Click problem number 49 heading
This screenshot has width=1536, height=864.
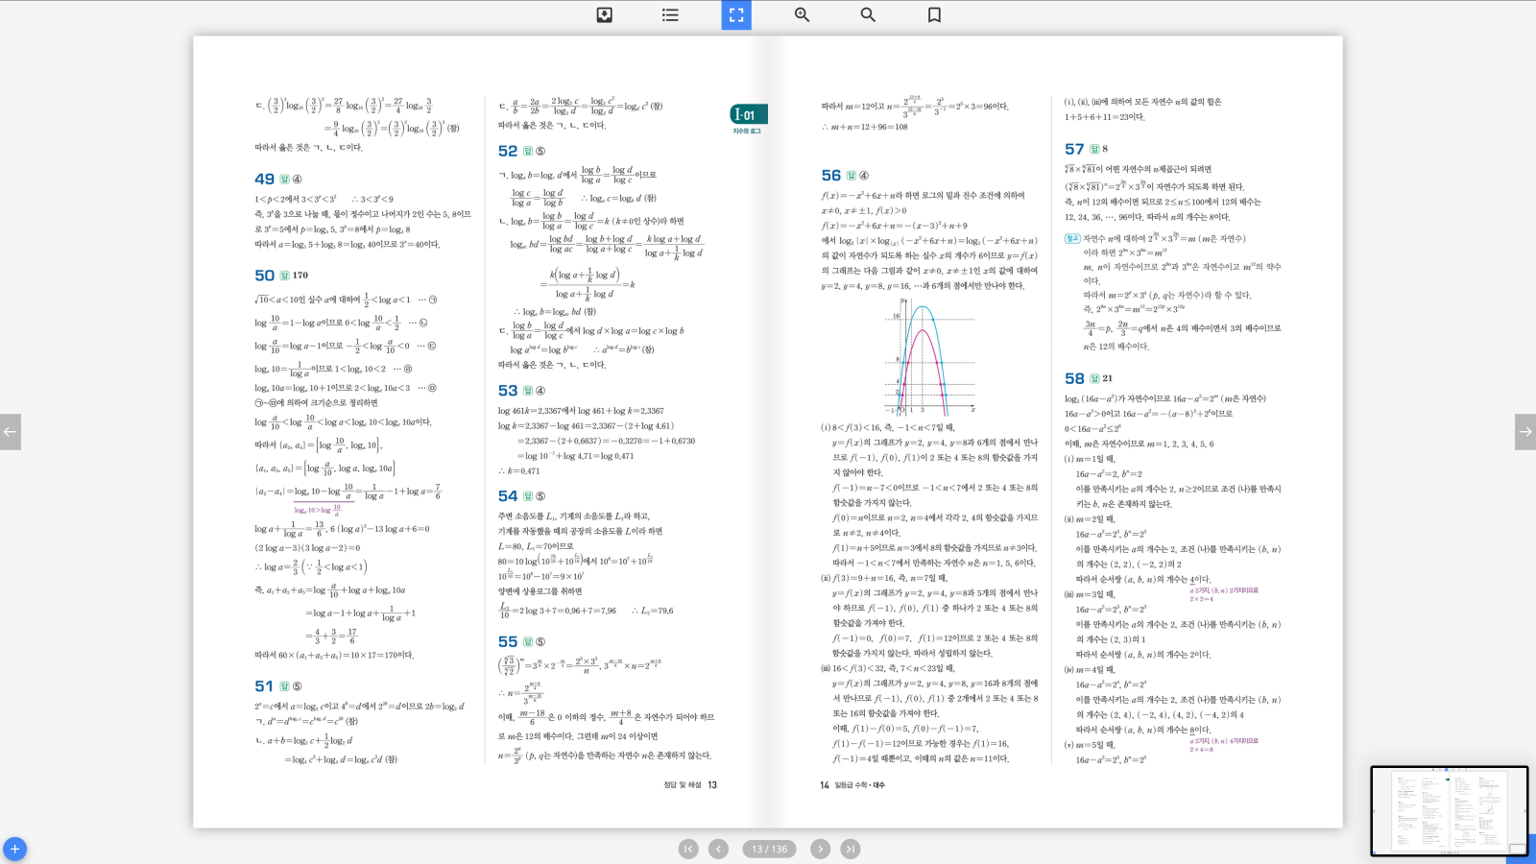tap(264, 180)
